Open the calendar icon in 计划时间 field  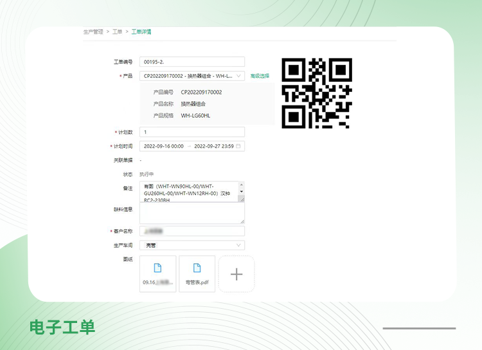click(238, 146)
